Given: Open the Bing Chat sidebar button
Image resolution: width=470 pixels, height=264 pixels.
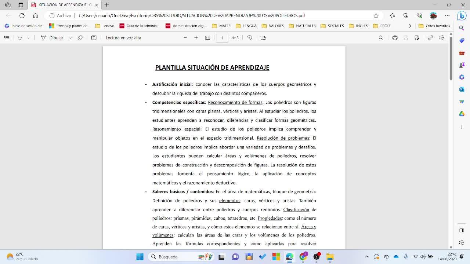Looking at the screenshot, I should pyautogui.click(x=462, y=16).
